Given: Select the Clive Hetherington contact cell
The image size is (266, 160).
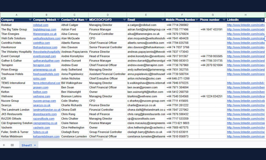Looking at the screenshot, I should click(74, 128).
